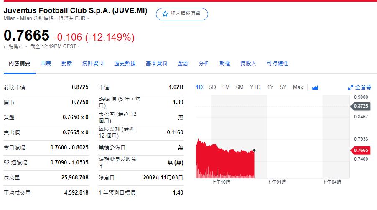
Task: Click the red 0.7665 price chart label
Action: [x=361, y=150]
